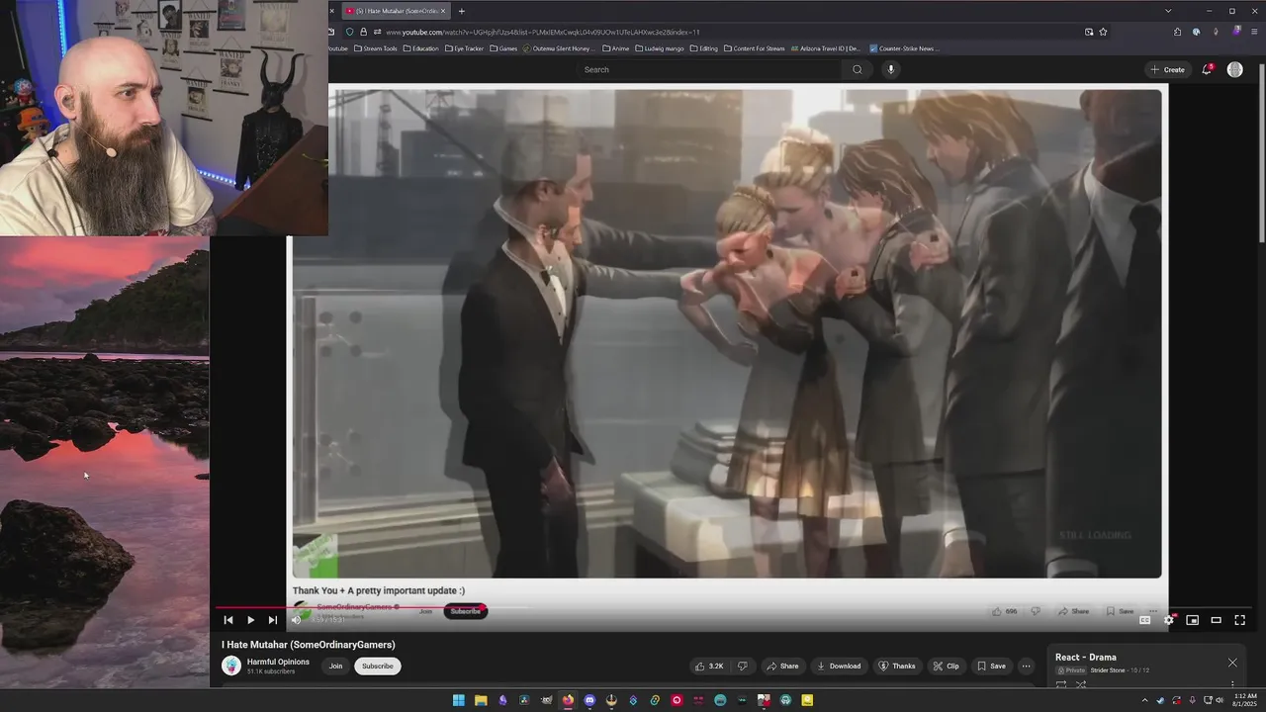Open clock and date panel
Screen dimensions: 1266x712
pyautogui.click(x=1244, y=700)
